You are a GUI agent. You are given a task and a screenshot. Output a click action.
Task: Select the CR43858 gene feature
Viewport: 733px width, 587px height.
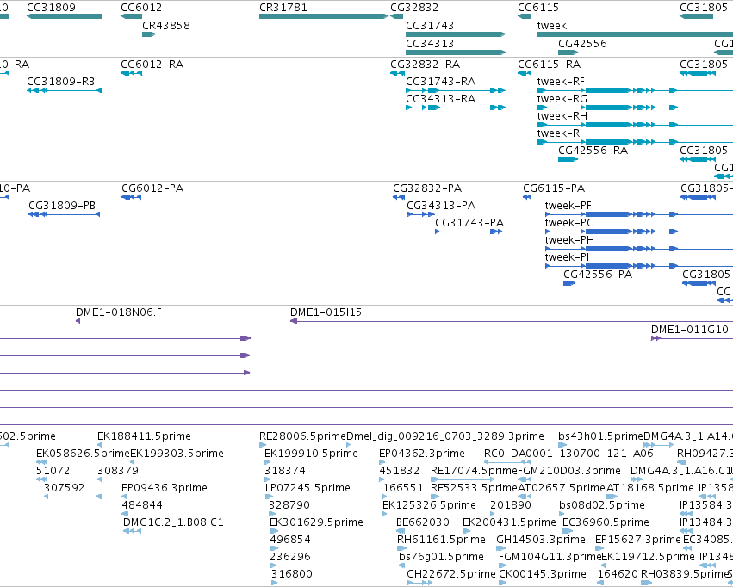click(x=149, y=34)
